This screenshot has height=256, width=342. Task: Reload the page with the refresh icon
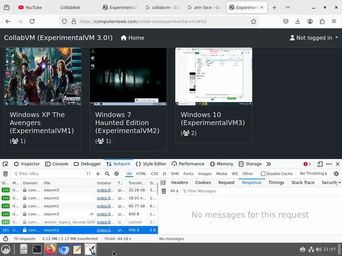(x=32, y=21)
